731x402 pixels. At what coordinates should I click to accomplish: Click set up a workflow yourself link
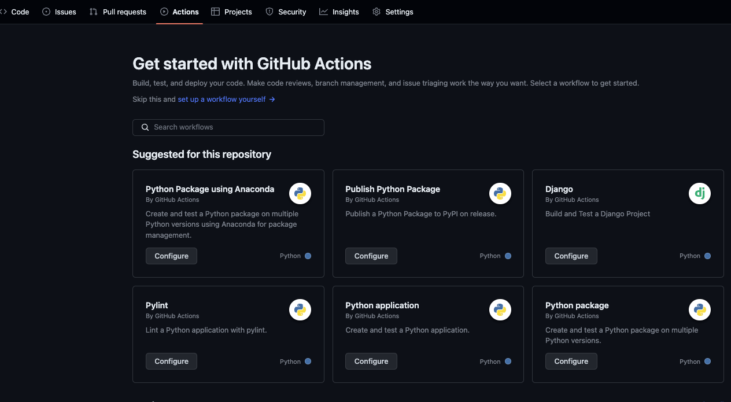point(226,99)
